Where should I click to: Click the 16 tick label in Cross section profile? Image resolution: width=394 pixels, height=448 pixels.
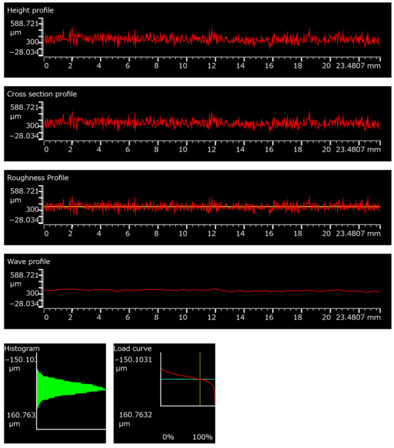coord(269,150)
